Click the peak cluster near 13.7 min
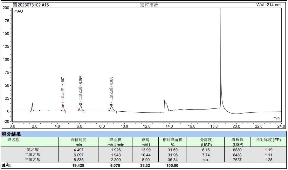 coord(165,105)
